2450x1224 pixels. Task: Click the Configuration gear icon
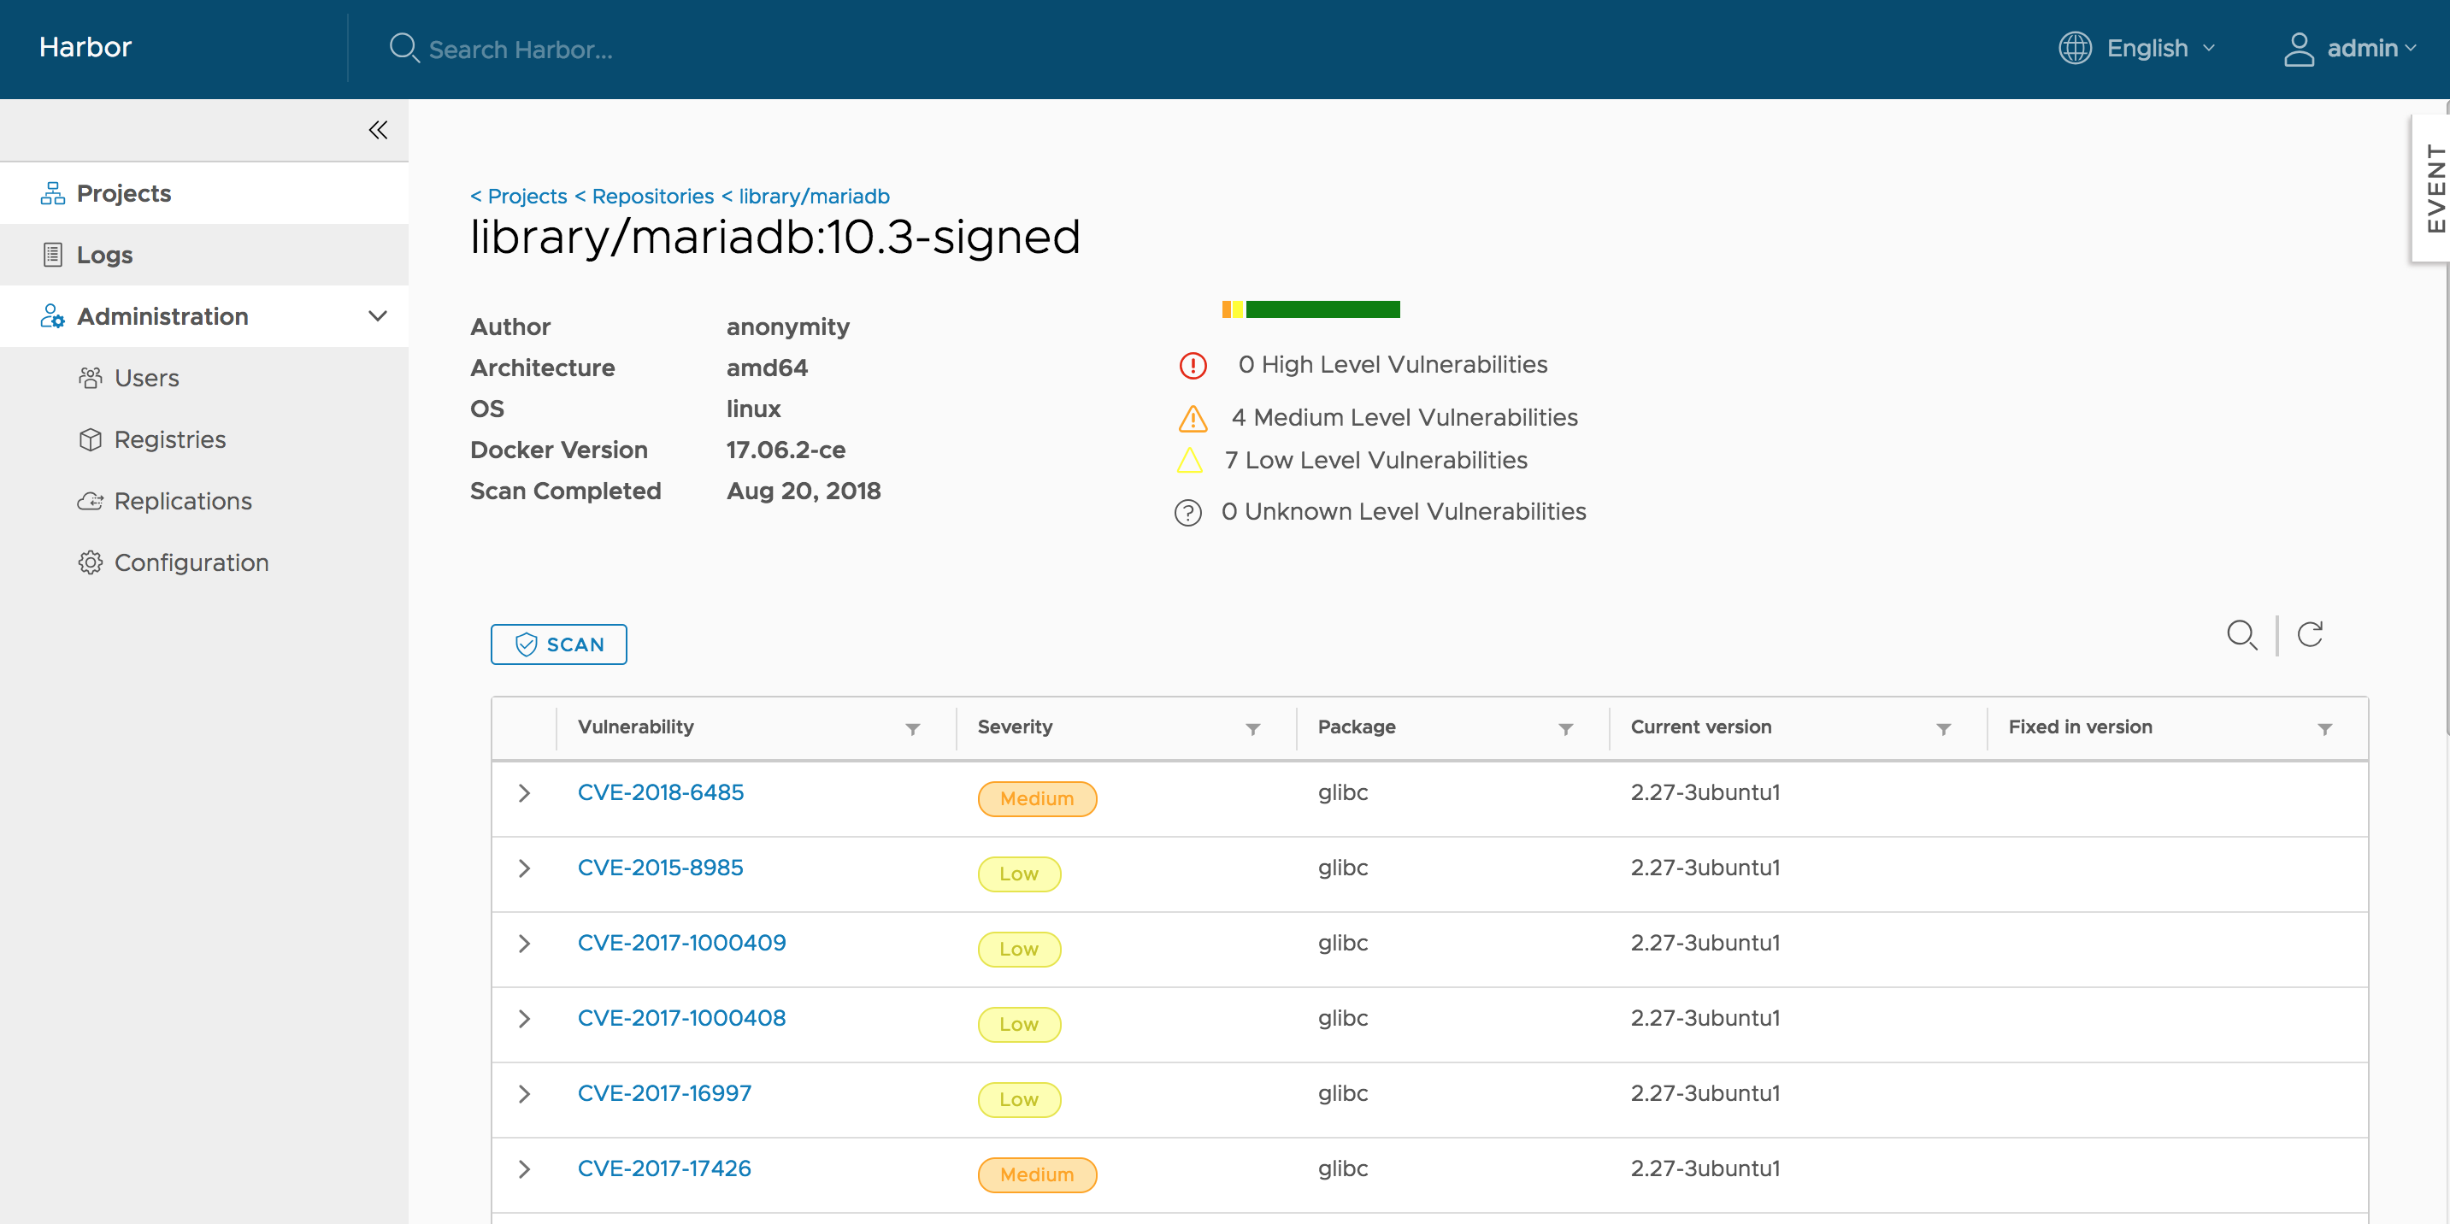(91, 562)
